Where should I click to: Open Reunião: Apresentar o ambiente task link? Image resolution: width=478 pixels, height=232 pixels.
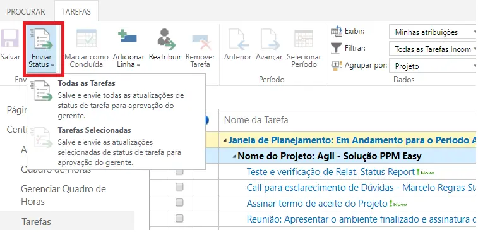pyautogui.click(x=362, y=219)
